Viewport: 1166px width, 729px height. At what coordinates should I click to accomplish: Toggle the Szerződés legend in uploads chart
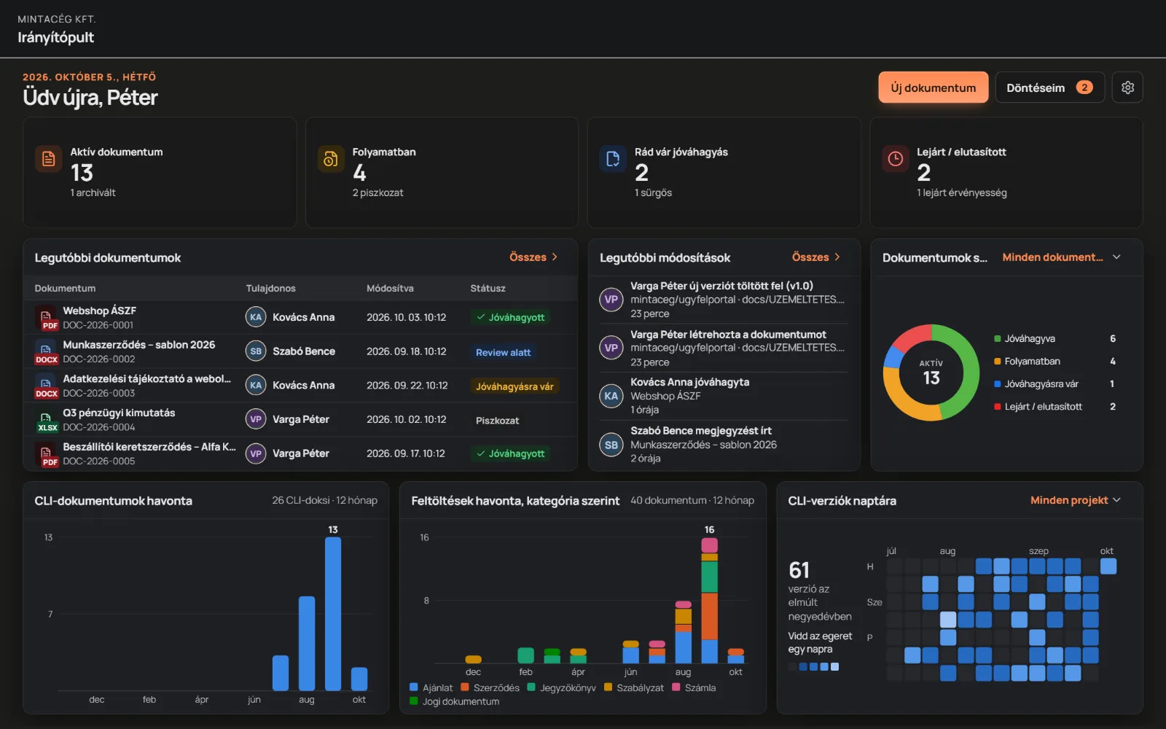point(490,687)
